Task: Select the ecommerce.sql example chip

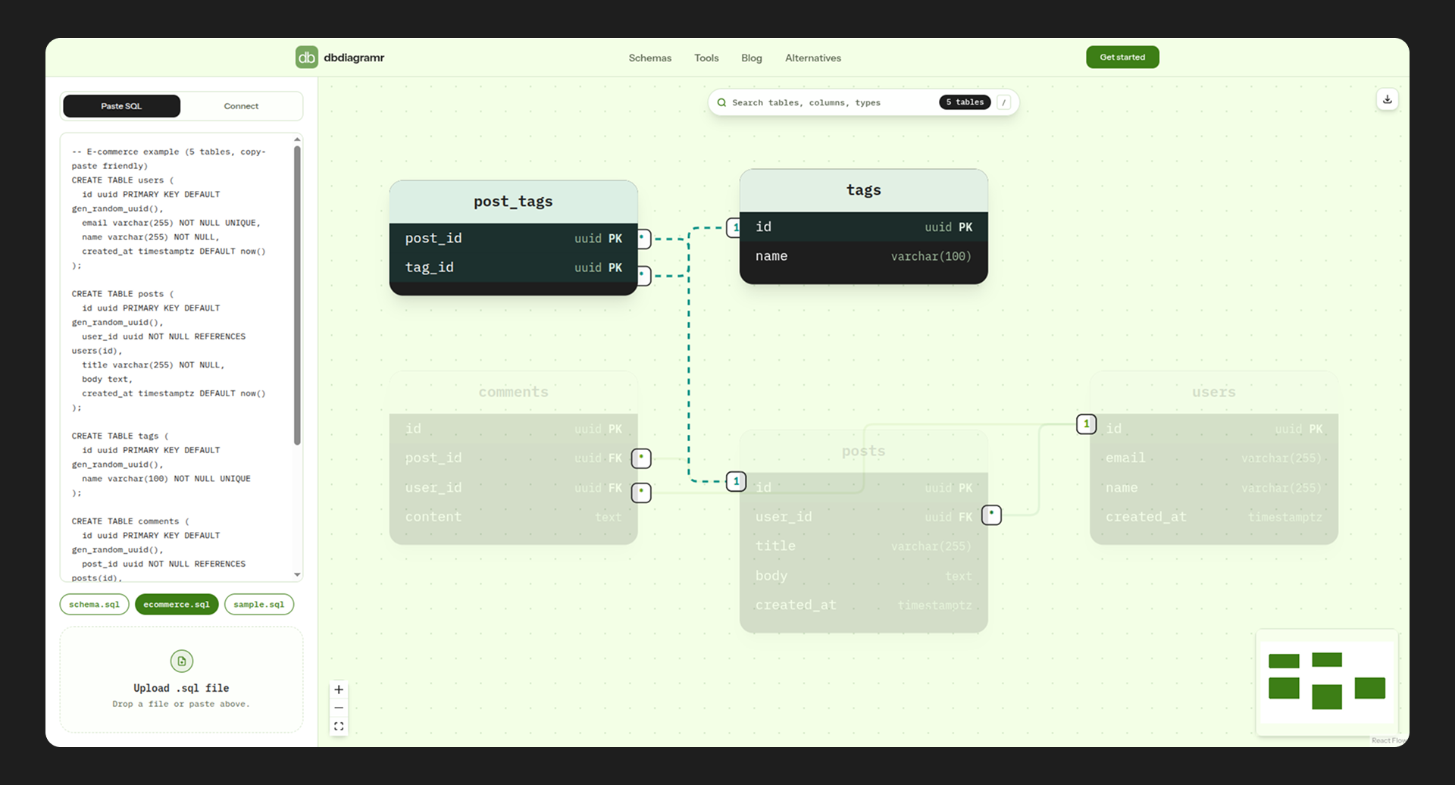Action: (x=177, y=604)
